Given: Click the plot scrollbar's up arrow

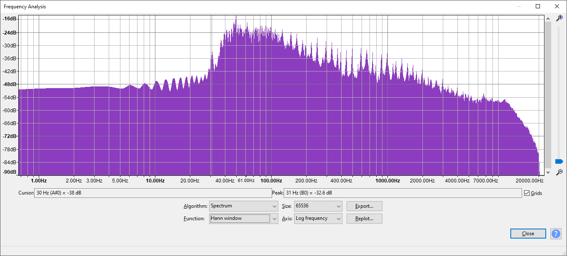Looking at the screenshot, I should pyautogui.click(x=548, y=19).
